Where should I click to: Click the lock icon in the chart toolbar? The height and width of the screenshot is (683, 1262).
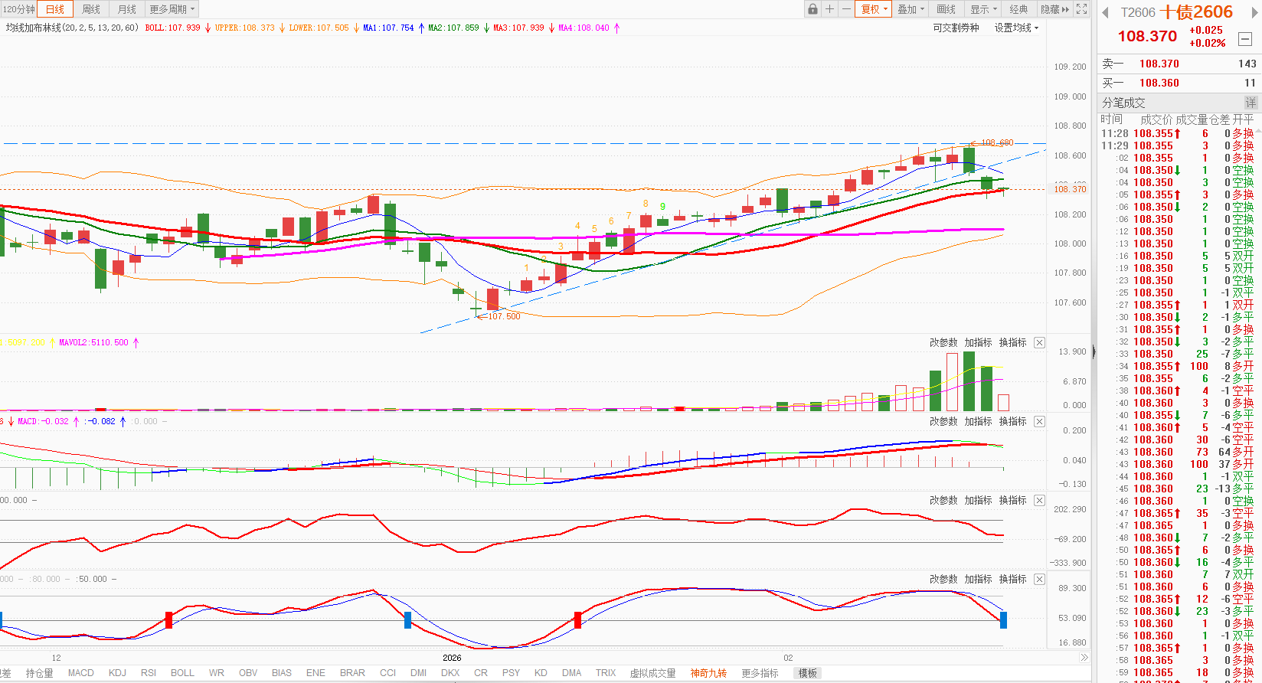tap(812, 9)
